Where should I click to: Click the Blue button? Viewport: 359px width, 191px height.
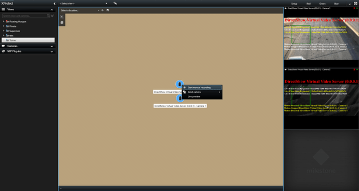coord(336,4)
